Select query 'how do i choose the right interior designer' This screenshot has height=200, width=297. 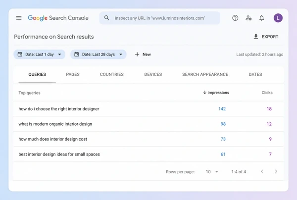point(59,109)
